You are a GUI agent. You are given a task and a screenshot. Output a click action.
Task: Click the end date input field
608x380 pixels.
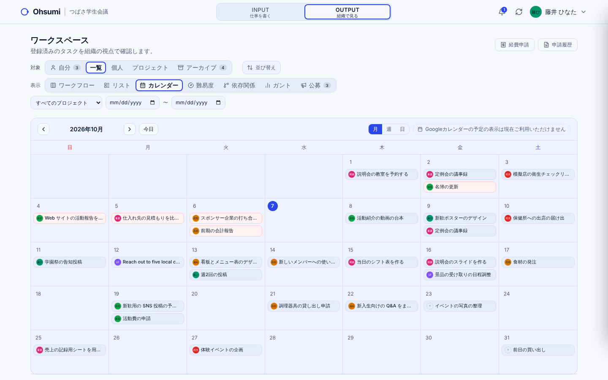tap(198, 103)
